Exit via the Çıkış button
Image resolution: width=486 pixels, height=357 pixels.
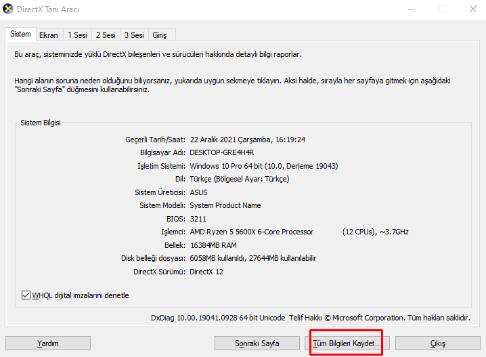pyautogui.click(x=438, y=343)
